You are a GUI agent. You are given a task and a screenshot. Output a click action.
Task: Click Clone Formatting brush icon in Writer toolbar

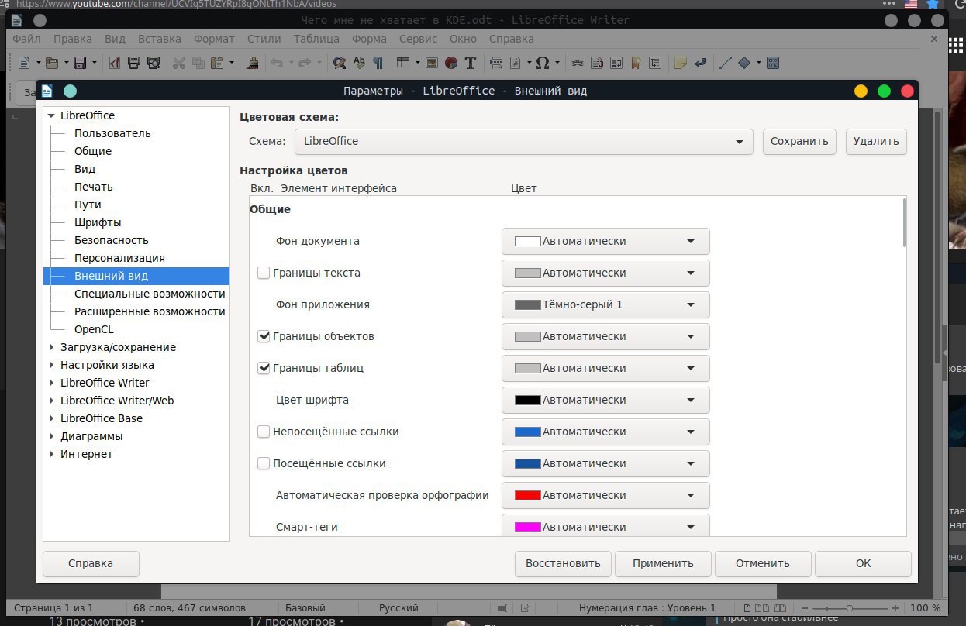tap(252, 63)
